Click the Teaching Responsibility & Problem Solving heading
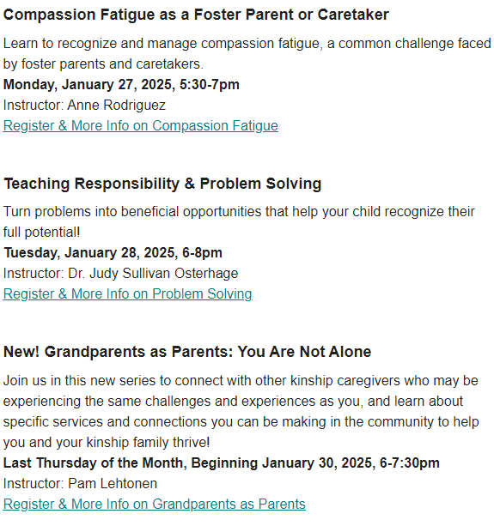The image size is (494, 532). pyautogui.click(x=162, y=184)
